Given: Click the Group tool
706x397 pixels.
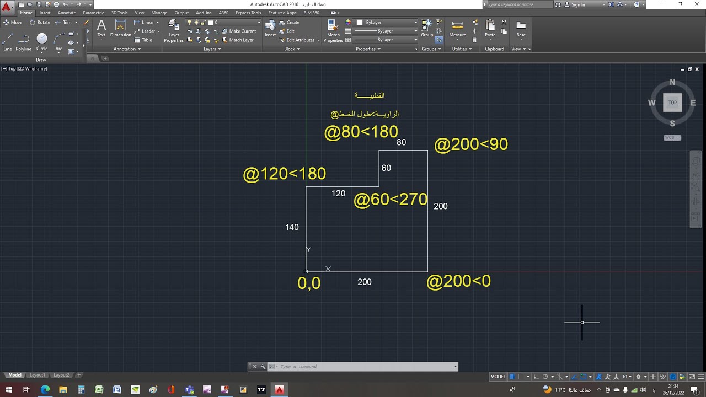Looking at the screenshot, I should [x=427, y=29].
